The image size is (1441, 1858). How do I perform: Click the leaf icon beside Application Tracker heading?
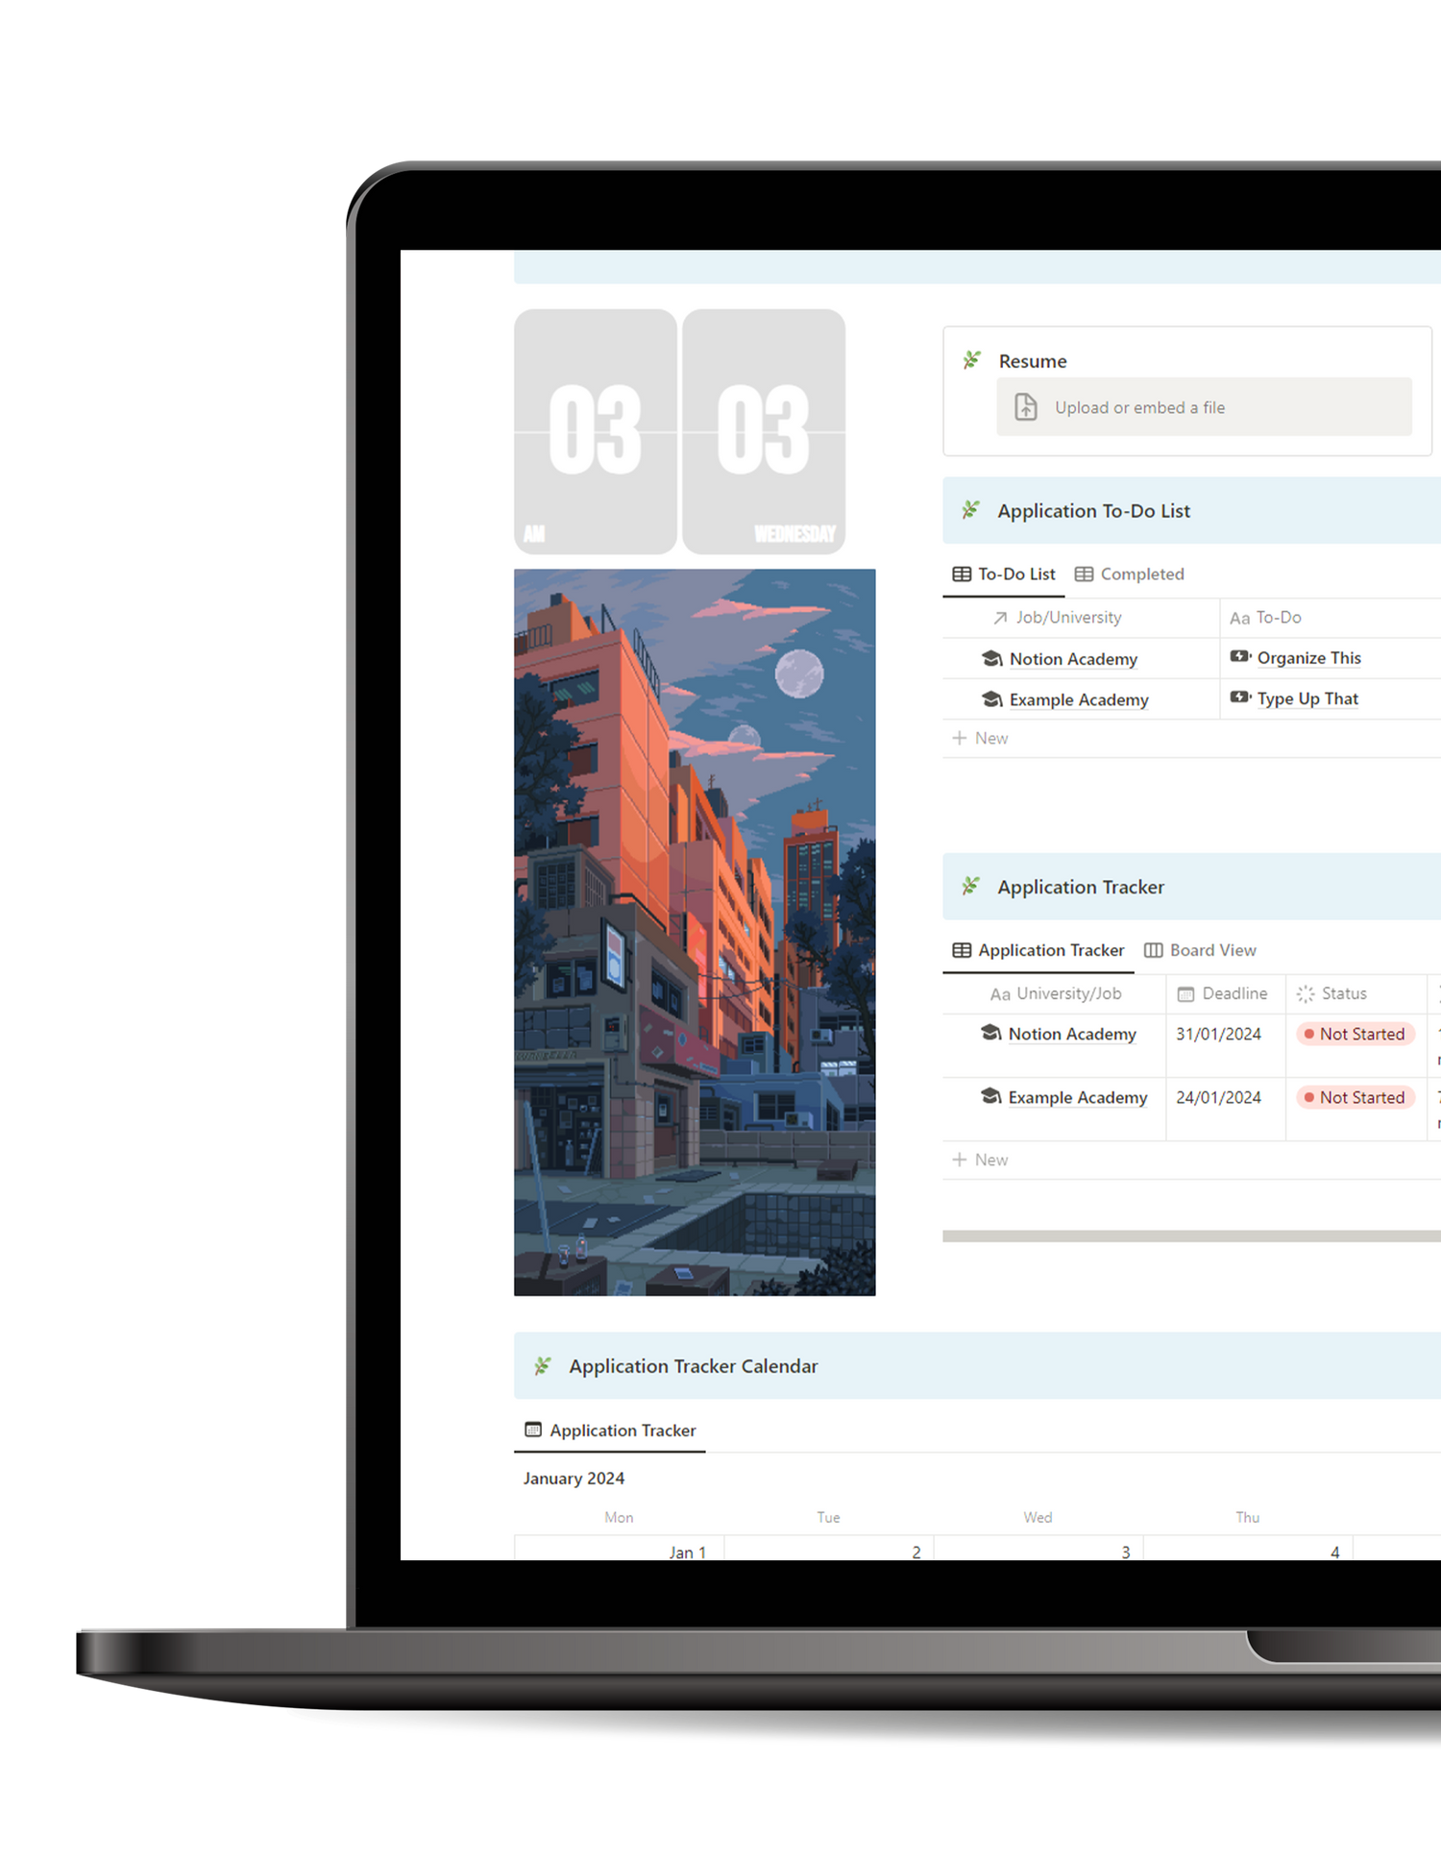pos(970,886)
